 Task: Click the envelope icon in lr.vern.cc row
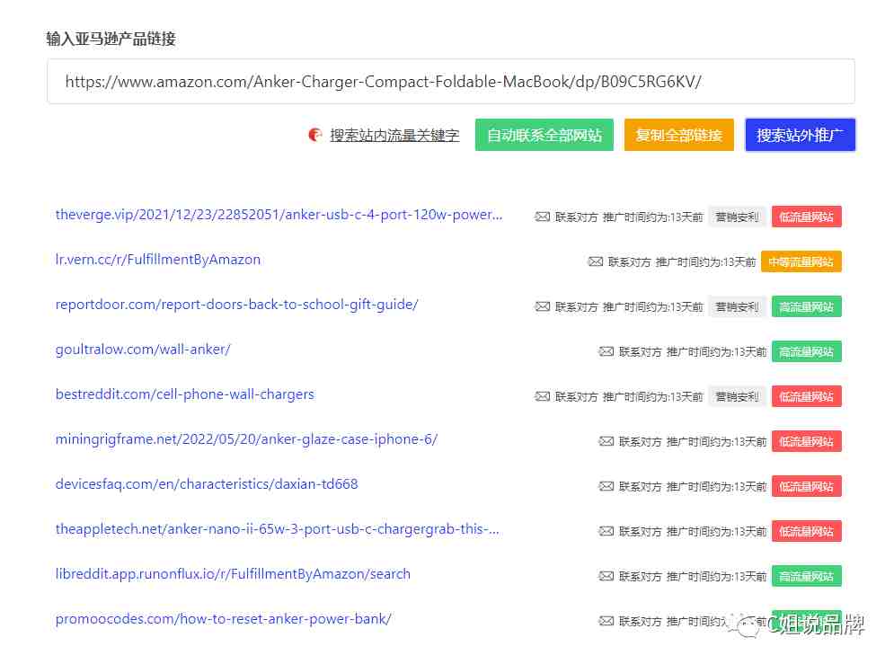[x=595, y=261]
